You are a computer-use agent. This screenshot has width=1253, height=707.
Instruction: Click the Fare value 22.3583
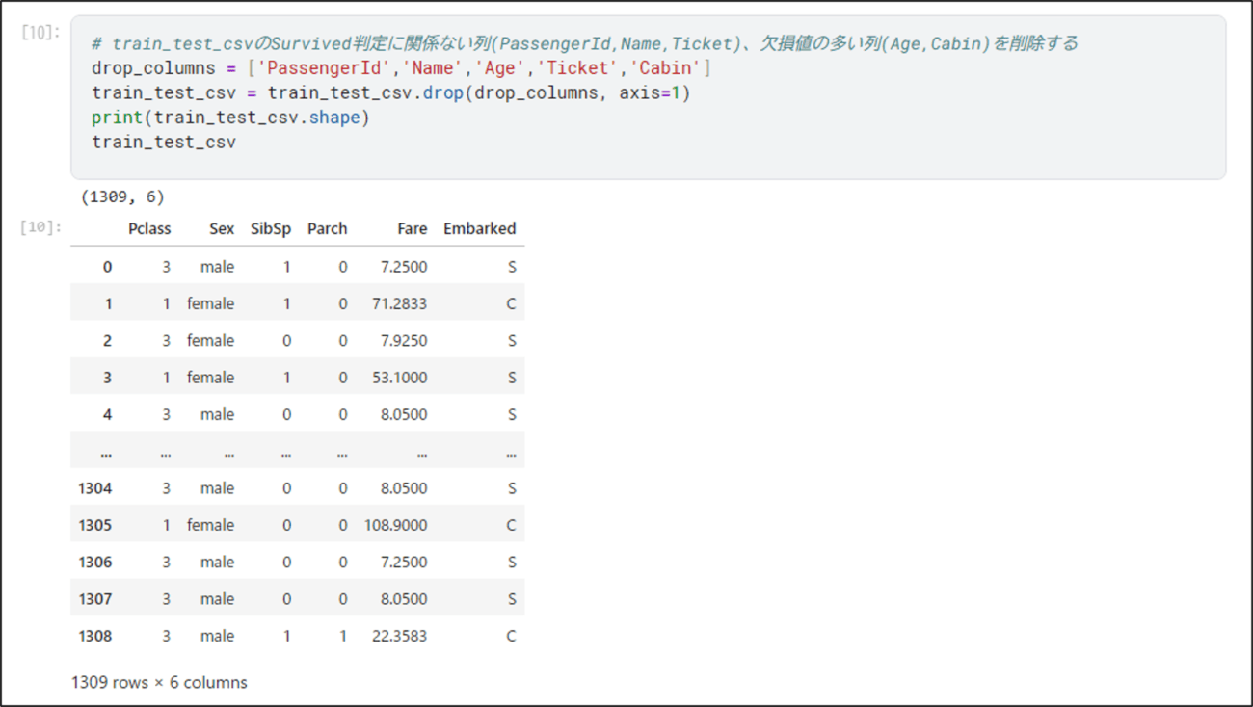400,636
